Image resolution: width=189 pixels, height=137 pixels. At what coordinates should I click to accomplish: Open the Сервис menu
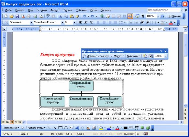point(68,10)
